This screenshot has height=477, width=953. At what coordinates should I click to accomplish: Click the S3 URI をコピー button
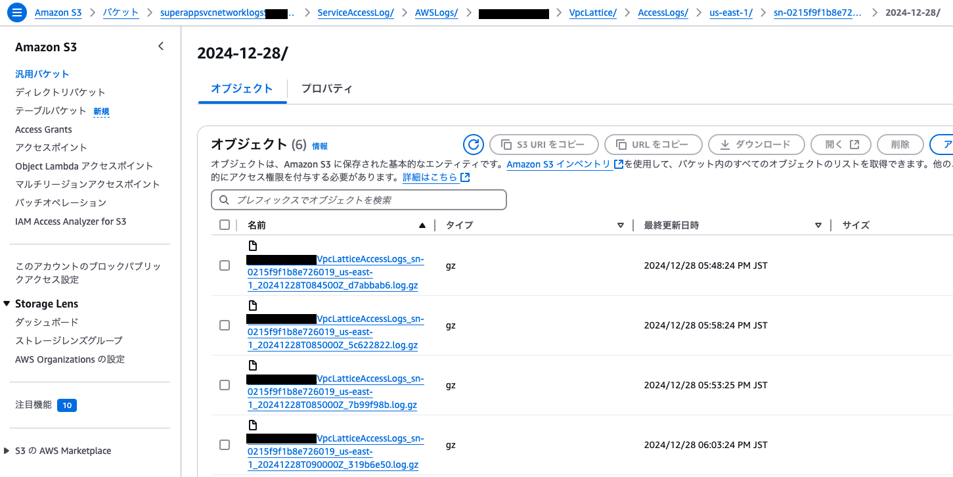point(544,145)
